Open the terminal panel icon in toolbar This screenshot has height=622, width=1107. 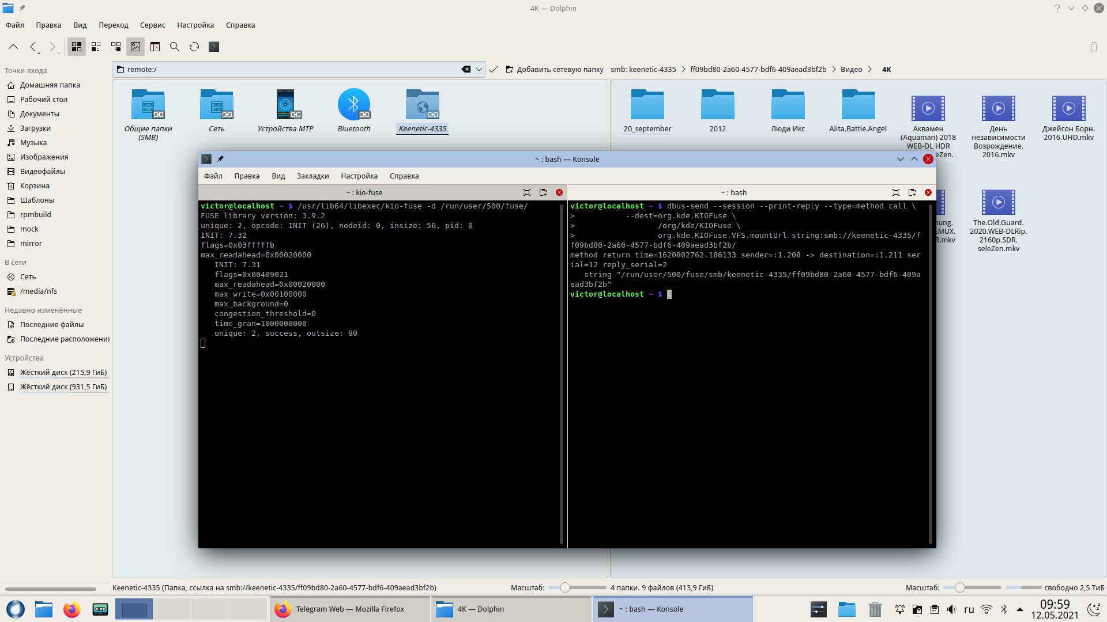pos(214,47)
